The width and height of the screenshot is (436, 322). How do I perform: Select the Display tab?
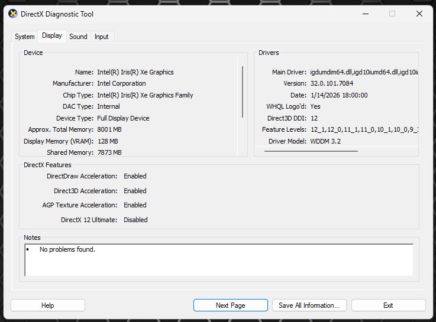pos(52,35)
